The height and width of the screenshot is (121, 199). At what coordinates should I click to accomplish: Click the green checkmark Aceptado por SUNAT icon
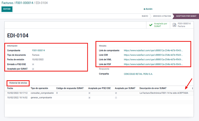[x=151, y=25]
